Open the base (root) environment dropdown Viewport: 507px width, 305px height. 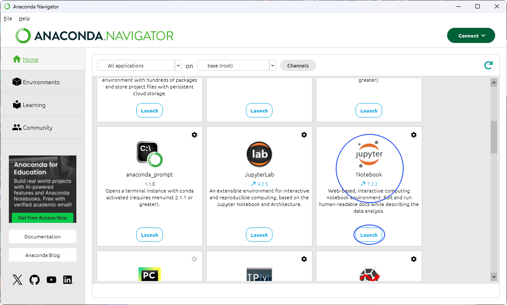tap(236, 65)
